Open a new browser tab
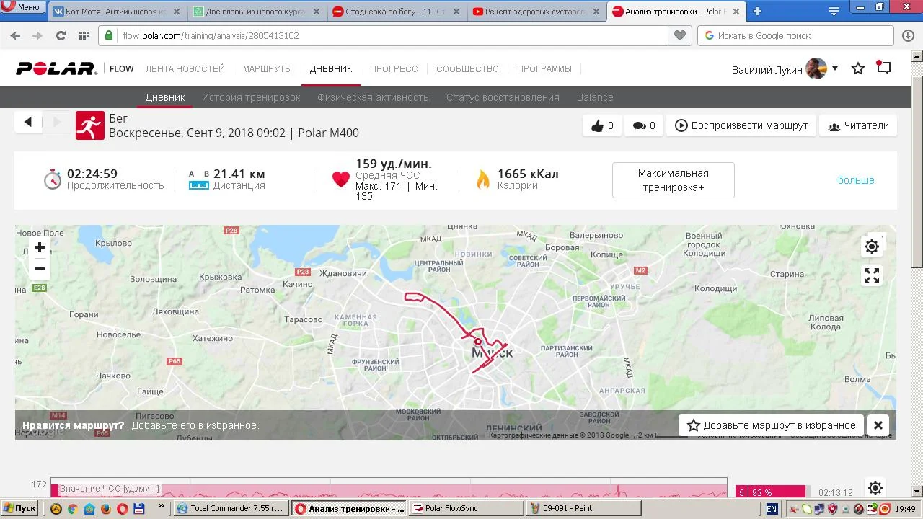This screenshot has height=519, width=923. pos(757,12)
